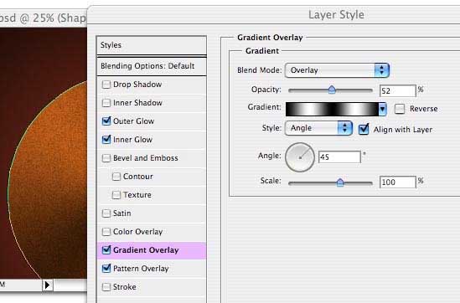460x303 pixels.
Task: Enable the Bevel and Emboss checkbox
Action: [106, 158]
